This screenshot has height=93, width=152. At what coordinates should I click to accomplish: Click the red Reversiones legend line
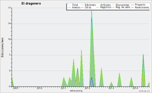tap(132, 7)
